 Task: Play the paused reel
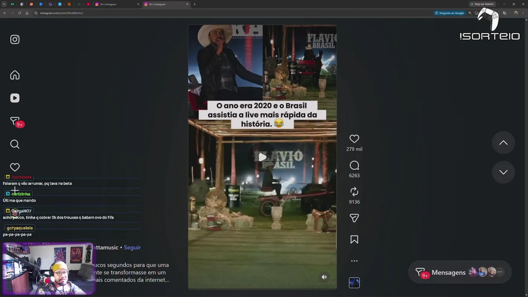(262, 157)
